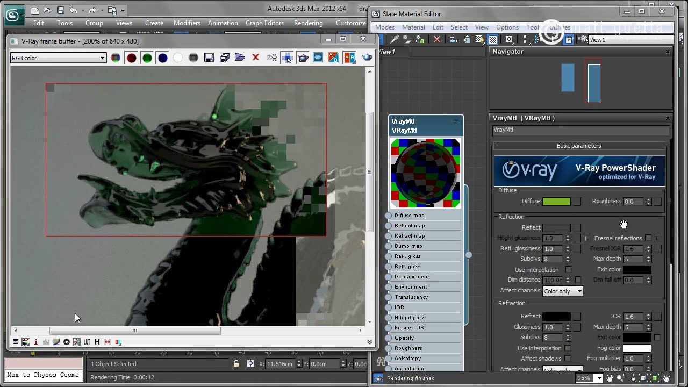Click the Diffuse map button next to swatch
Image resolution: width=688 pixels, height=387 pixels.
[x=577, y=202]
